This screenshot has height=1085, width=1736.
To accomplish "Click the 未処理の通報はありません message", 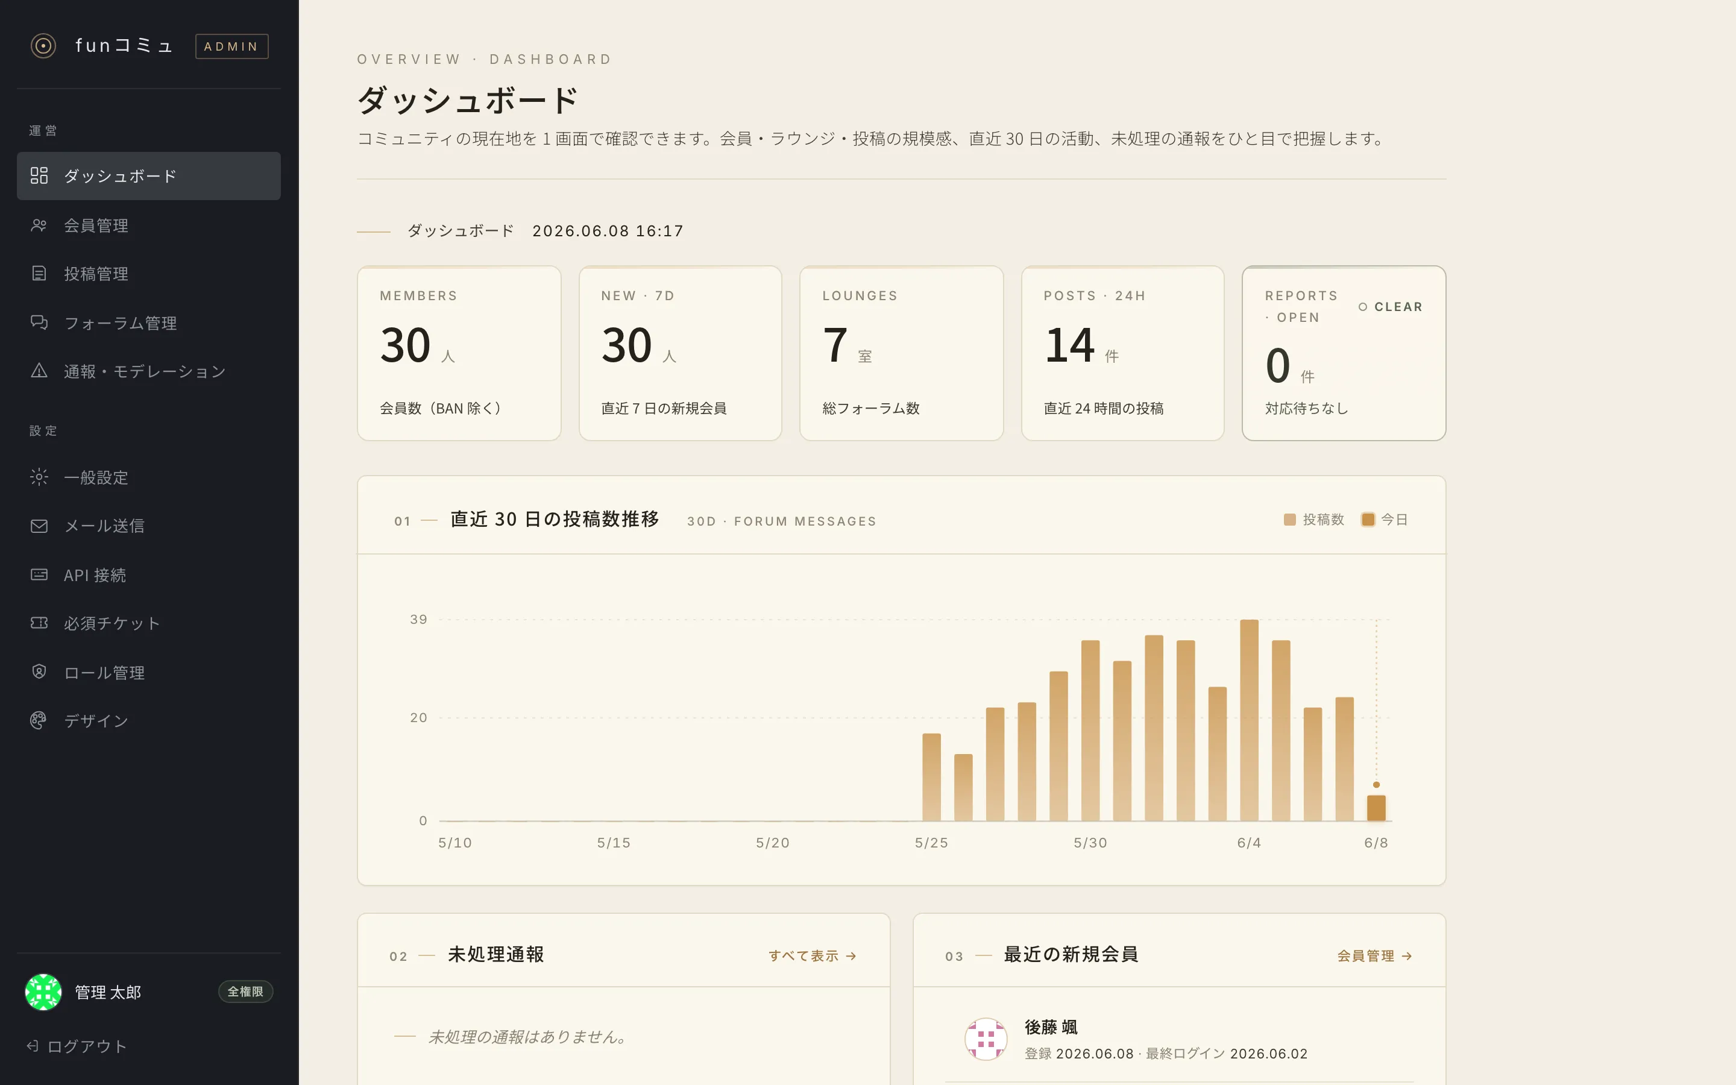I will (529, 1037).
